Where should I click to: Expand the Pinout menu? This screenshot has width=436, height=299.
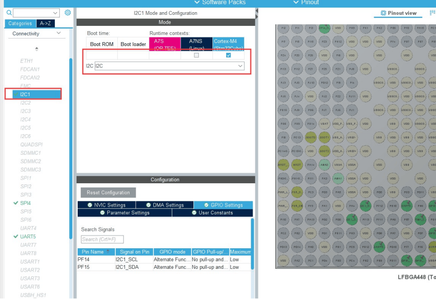[x=306, y=3]
